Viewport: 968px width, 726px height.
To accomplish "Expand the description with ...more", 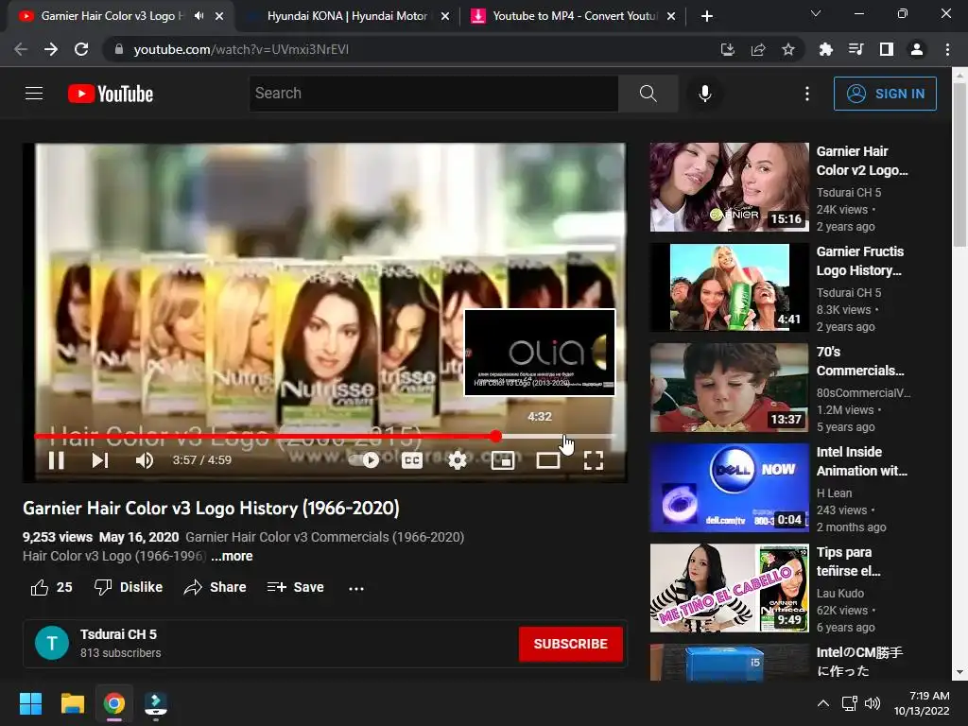I will coord(232,556).
